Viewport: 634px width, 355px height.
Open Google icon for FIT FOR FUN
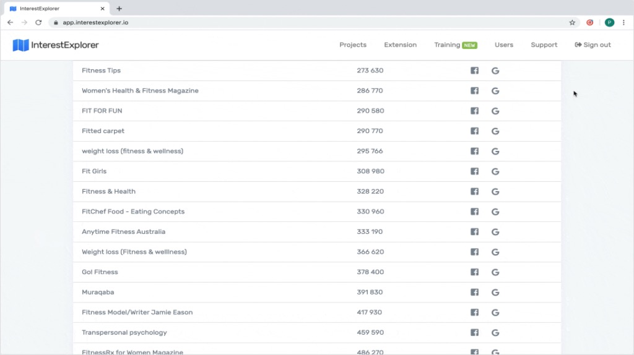point(495,111)
